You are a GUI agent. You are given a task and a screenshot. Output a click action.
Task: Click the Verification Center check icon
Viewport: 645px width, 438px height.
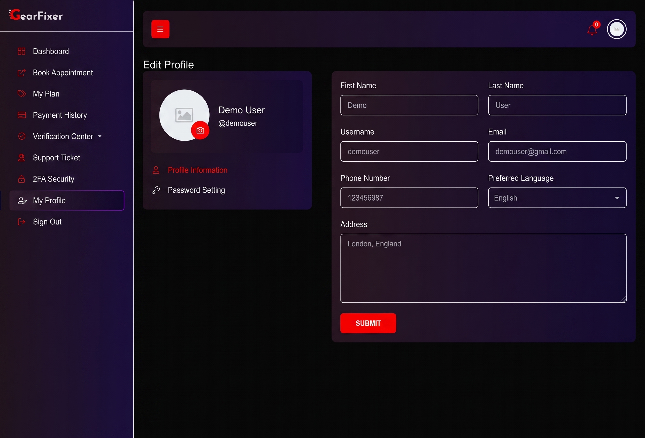click(22, 136)
